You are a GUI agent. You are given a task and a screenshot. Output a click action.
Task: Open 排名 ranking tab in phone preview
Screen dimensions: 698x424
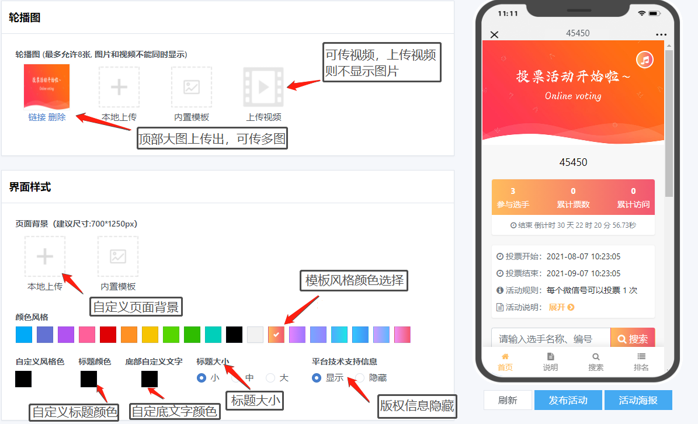[x=641, y=362]
